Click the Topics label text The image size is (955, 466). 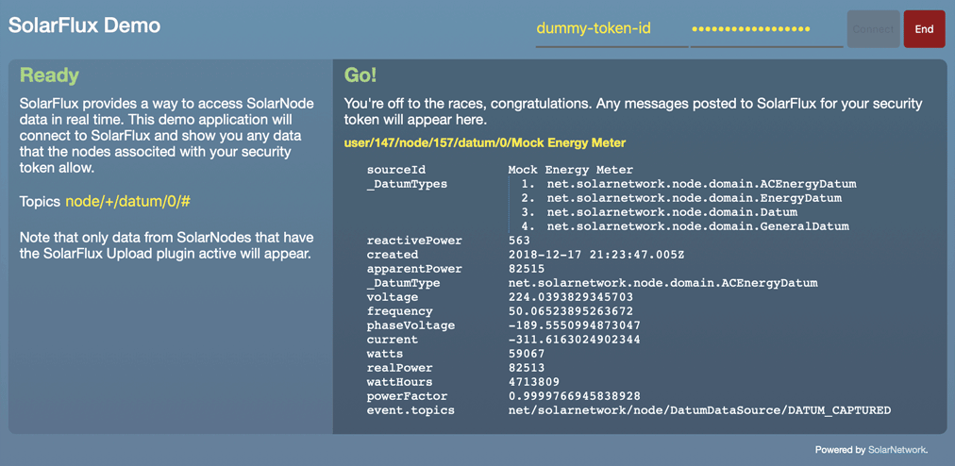41,202
